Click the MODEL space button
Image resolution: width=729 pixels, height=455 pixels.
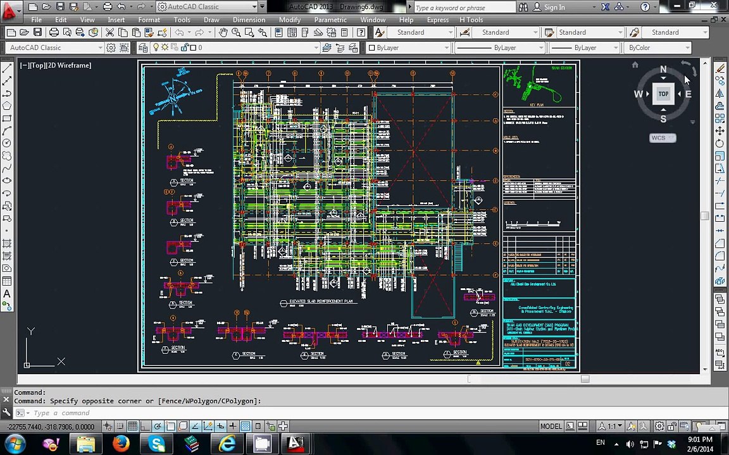pos(551,427)
